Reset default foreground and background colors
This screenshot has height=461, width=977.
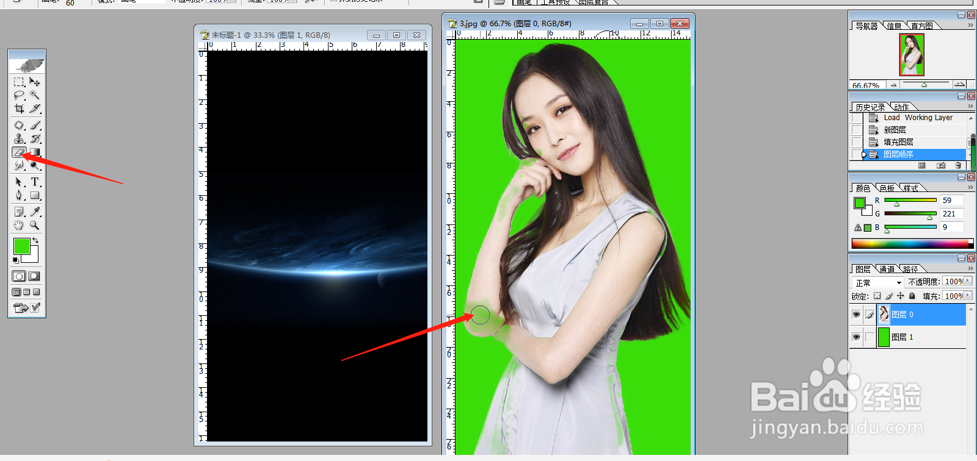pyautogui.click(x=16, y=260)
